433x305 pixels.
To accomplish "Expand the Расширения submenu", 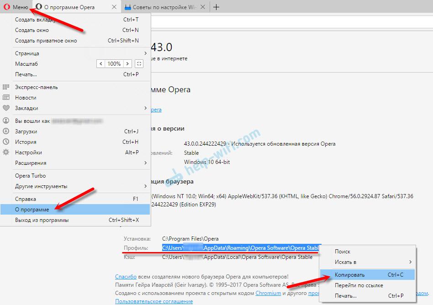I will (x=146, y=163).
